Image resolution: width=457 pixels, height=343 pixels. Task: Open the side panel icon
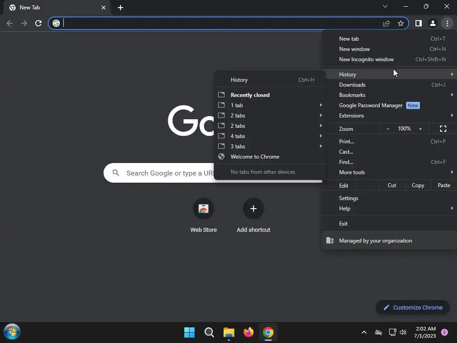pyautogui.click(x=419, y=23)
